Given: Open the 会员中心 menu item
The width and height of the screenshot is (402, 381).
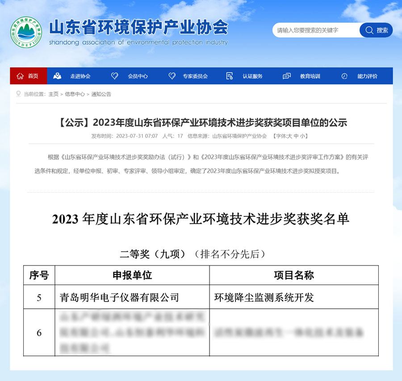Looking at the screenshot, I should [x=138, y=76].
